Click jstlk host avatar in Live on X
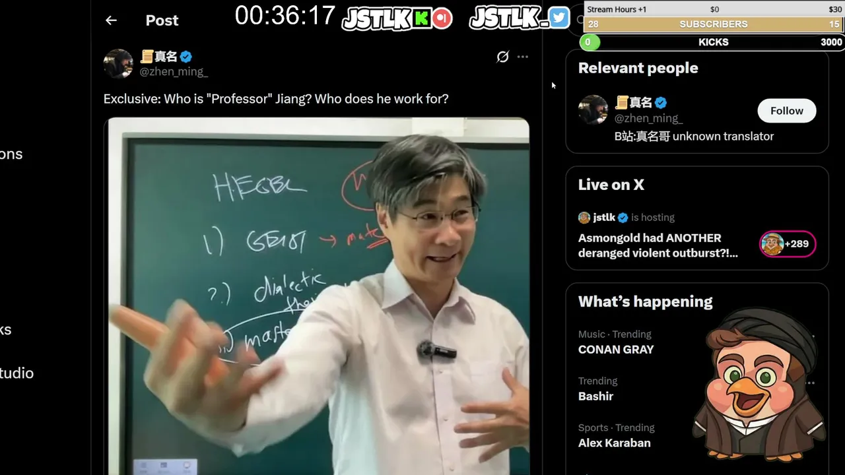The height and width of the screenshot is (475, 845). pos(584,217)
